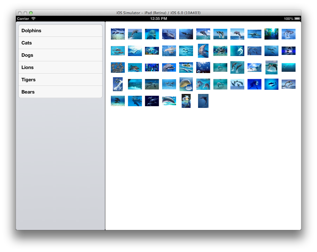Click the Wi-Fi icon in the status bar
The height and width of the screenshot is (252, 317).
[33, 19]
